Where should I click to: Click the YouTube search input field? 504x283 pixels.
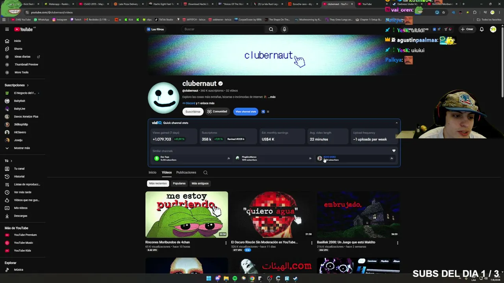pyautogui.click(x=222, y=29)
